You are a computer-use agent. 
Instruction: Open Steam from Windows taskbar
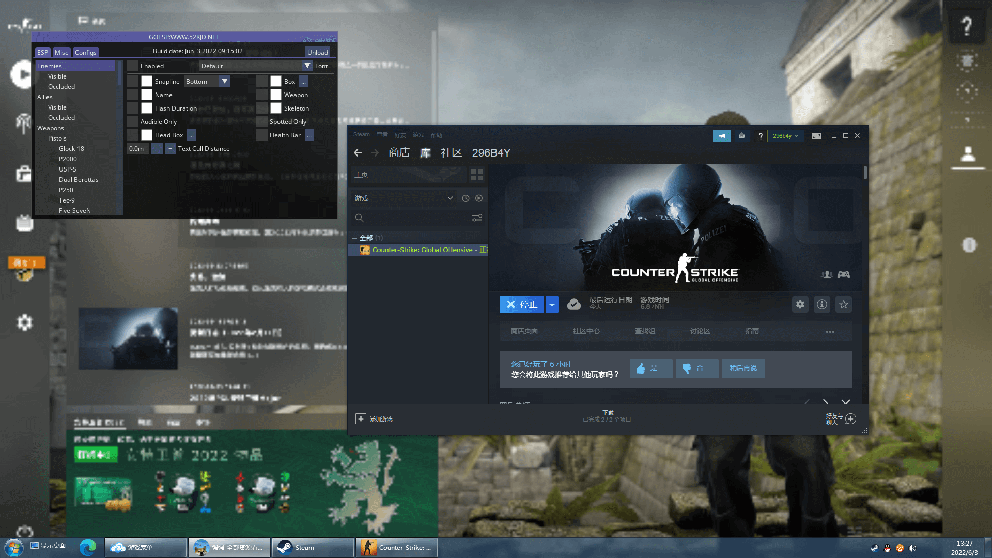[313, 548]
